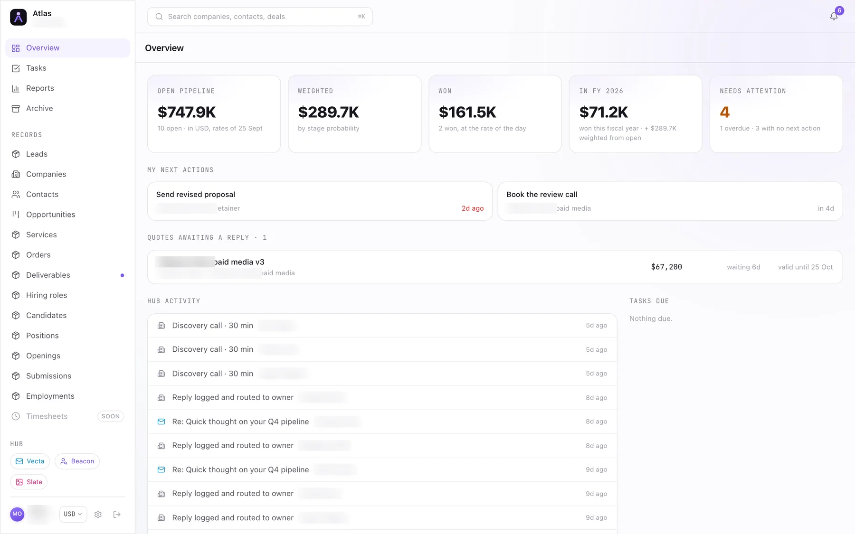Open the Beacon hub button

(77, 461)
